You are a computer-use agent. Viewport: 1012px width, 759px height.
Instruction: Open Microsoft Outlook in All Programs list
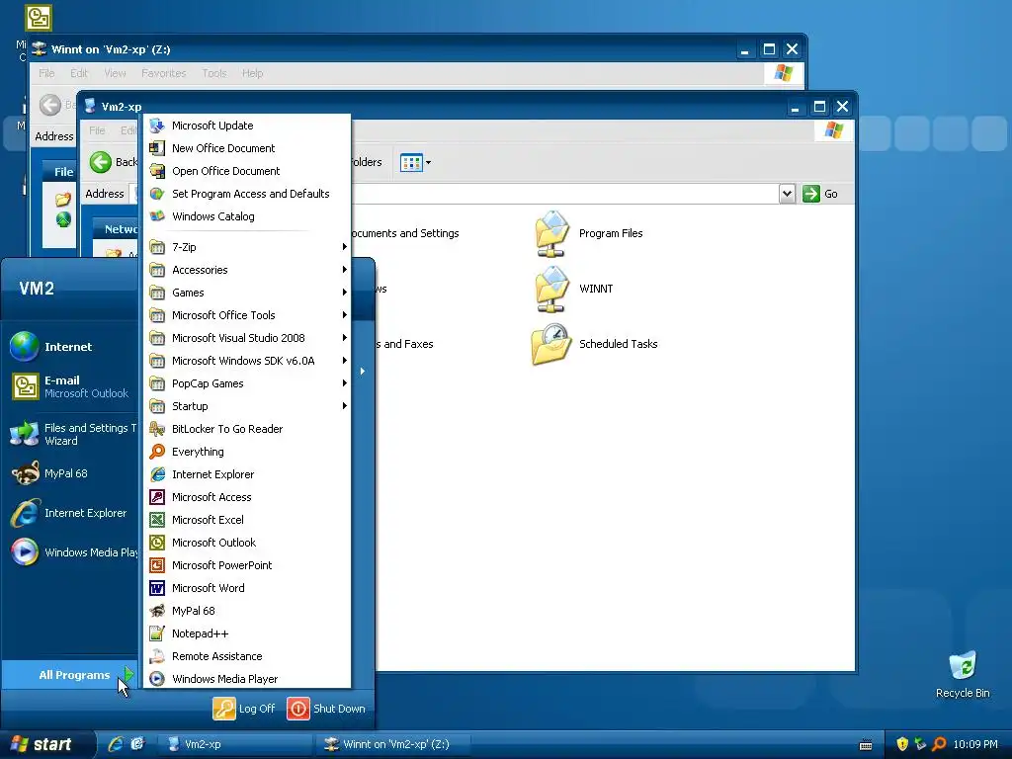click(247, 543)
